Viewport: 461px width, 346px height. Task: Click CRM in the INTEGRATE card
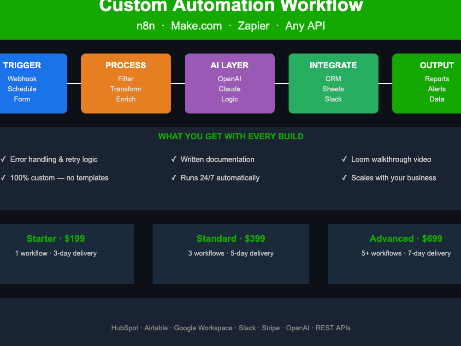click(x=333, y=79)
